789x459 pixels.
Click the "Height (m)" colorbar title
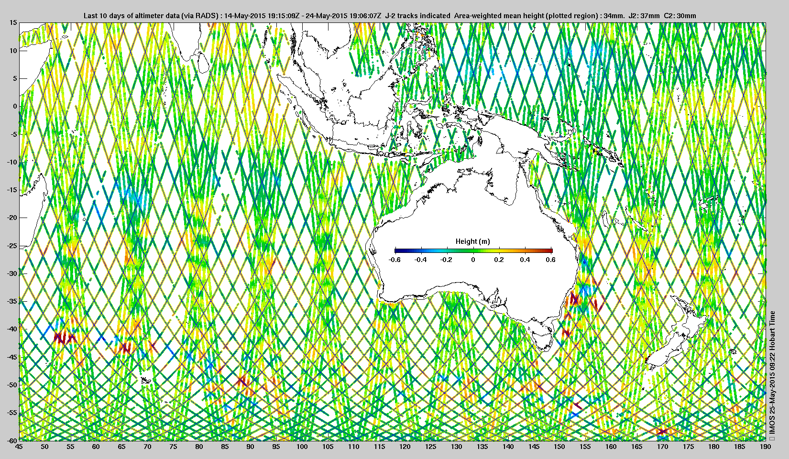tap(472, 241)
